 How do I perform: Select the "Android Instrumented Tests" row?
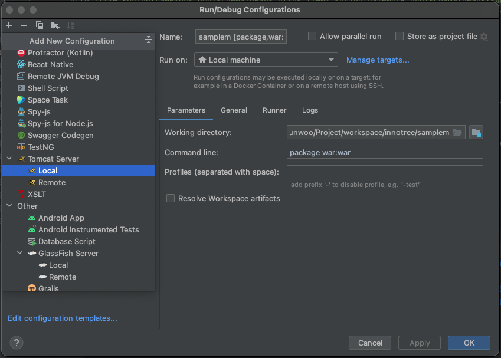point(78,229)
